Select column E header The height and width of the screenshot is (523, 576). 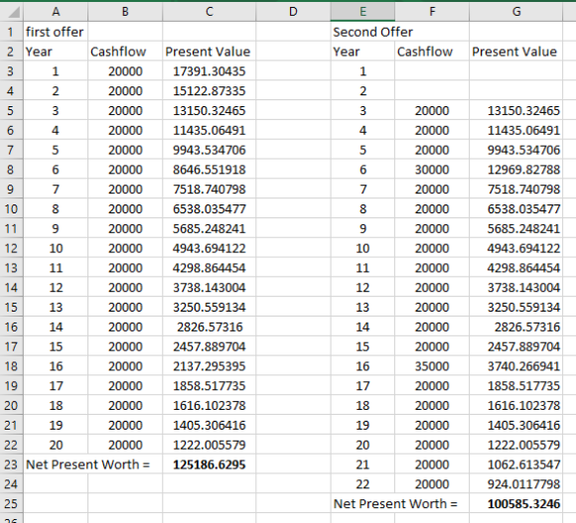(x=362, y=12)
